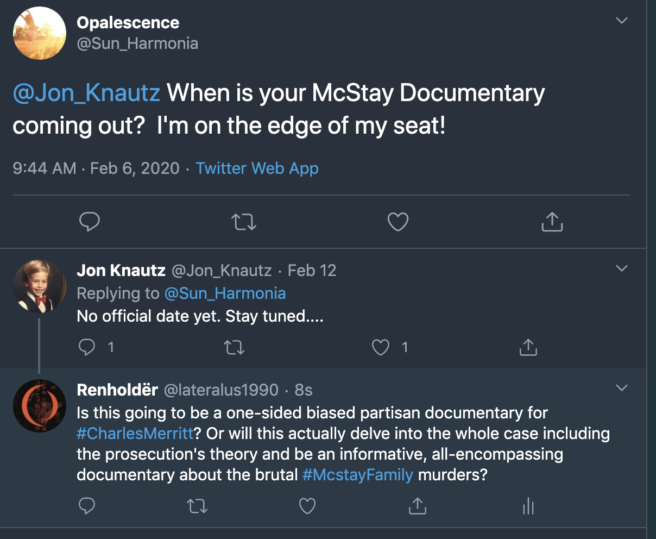Retweet Jon Knautz's 'Stay tuned' reply
656x539 pixels.
click(234, 347)
